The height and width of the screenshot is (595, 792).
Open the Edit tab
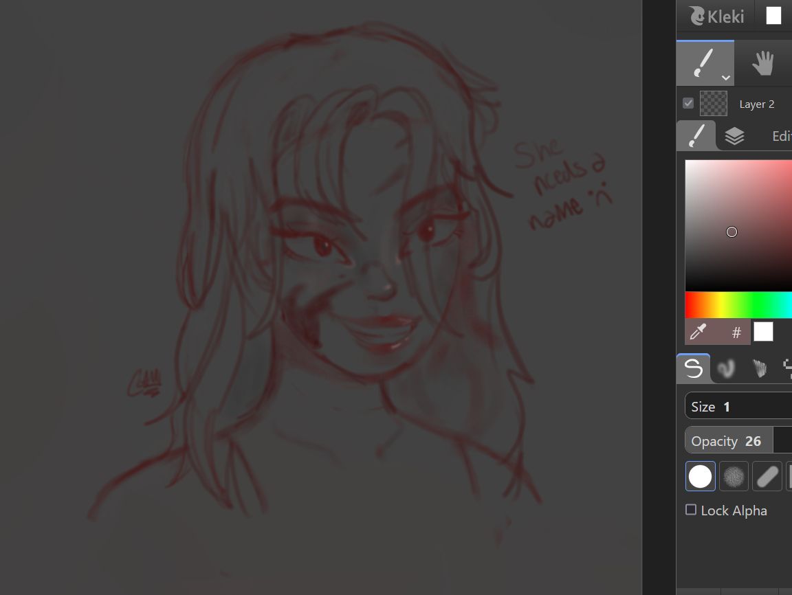coord(782,136)
